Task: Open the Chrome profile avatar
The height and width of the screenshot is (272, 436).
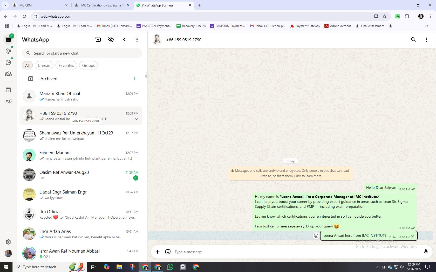Action: tap(421, 16)
